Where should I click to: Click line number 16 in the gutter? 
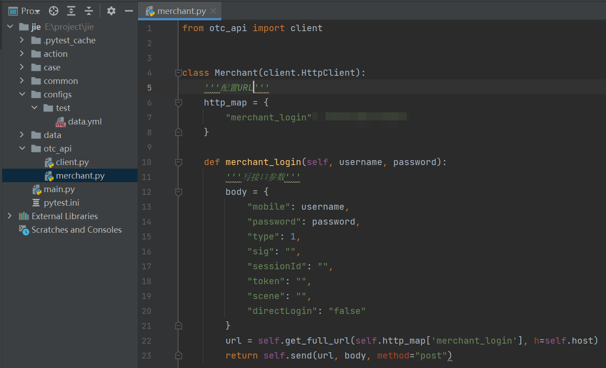coord(147,252)
